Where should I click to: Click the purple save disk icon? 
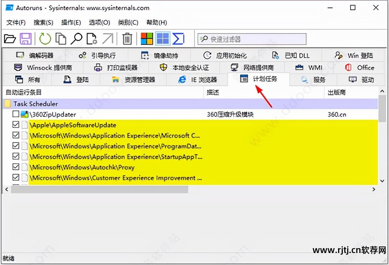click(26, 39)
